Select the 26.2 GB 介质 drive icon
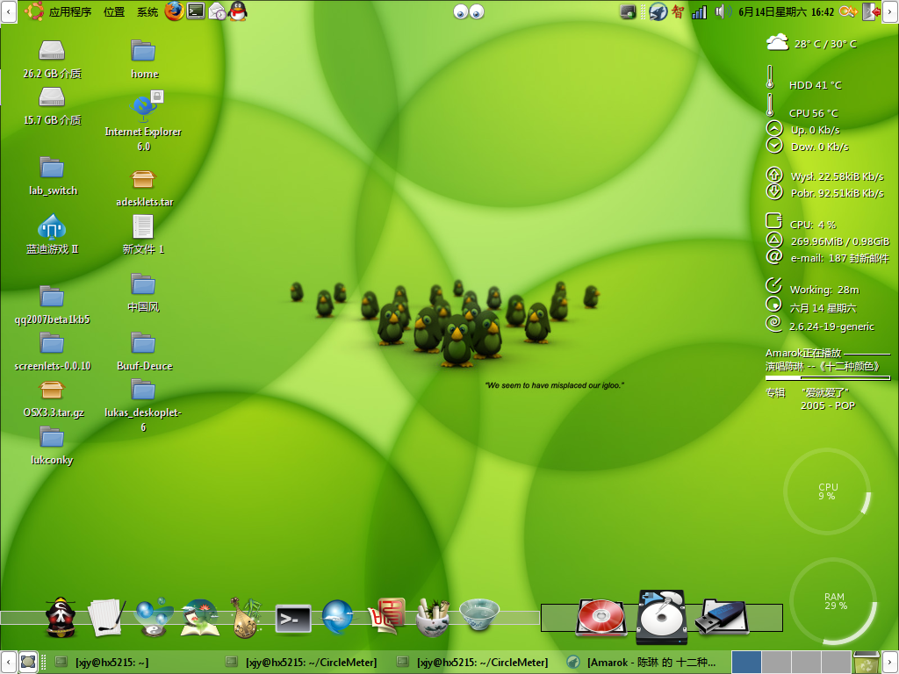 point(52,59)
